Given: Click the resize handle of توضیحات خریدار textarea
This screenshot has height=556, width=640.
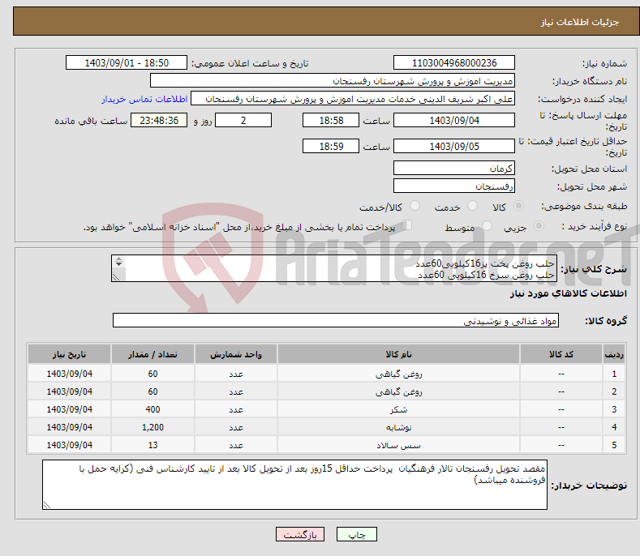Looking at the screenshot, I should (47, 505).
